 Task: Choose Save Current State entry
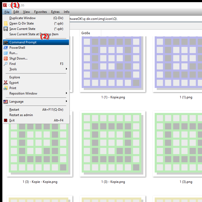[36, 29]
